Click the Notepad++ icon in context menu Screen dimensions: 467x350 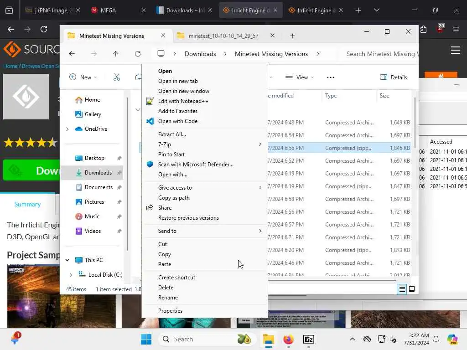click(150, 101)
